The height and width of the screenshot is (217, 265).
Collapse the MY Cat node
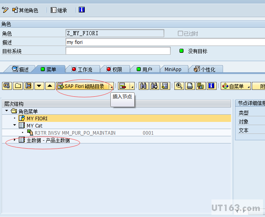[x=15, y=125]
